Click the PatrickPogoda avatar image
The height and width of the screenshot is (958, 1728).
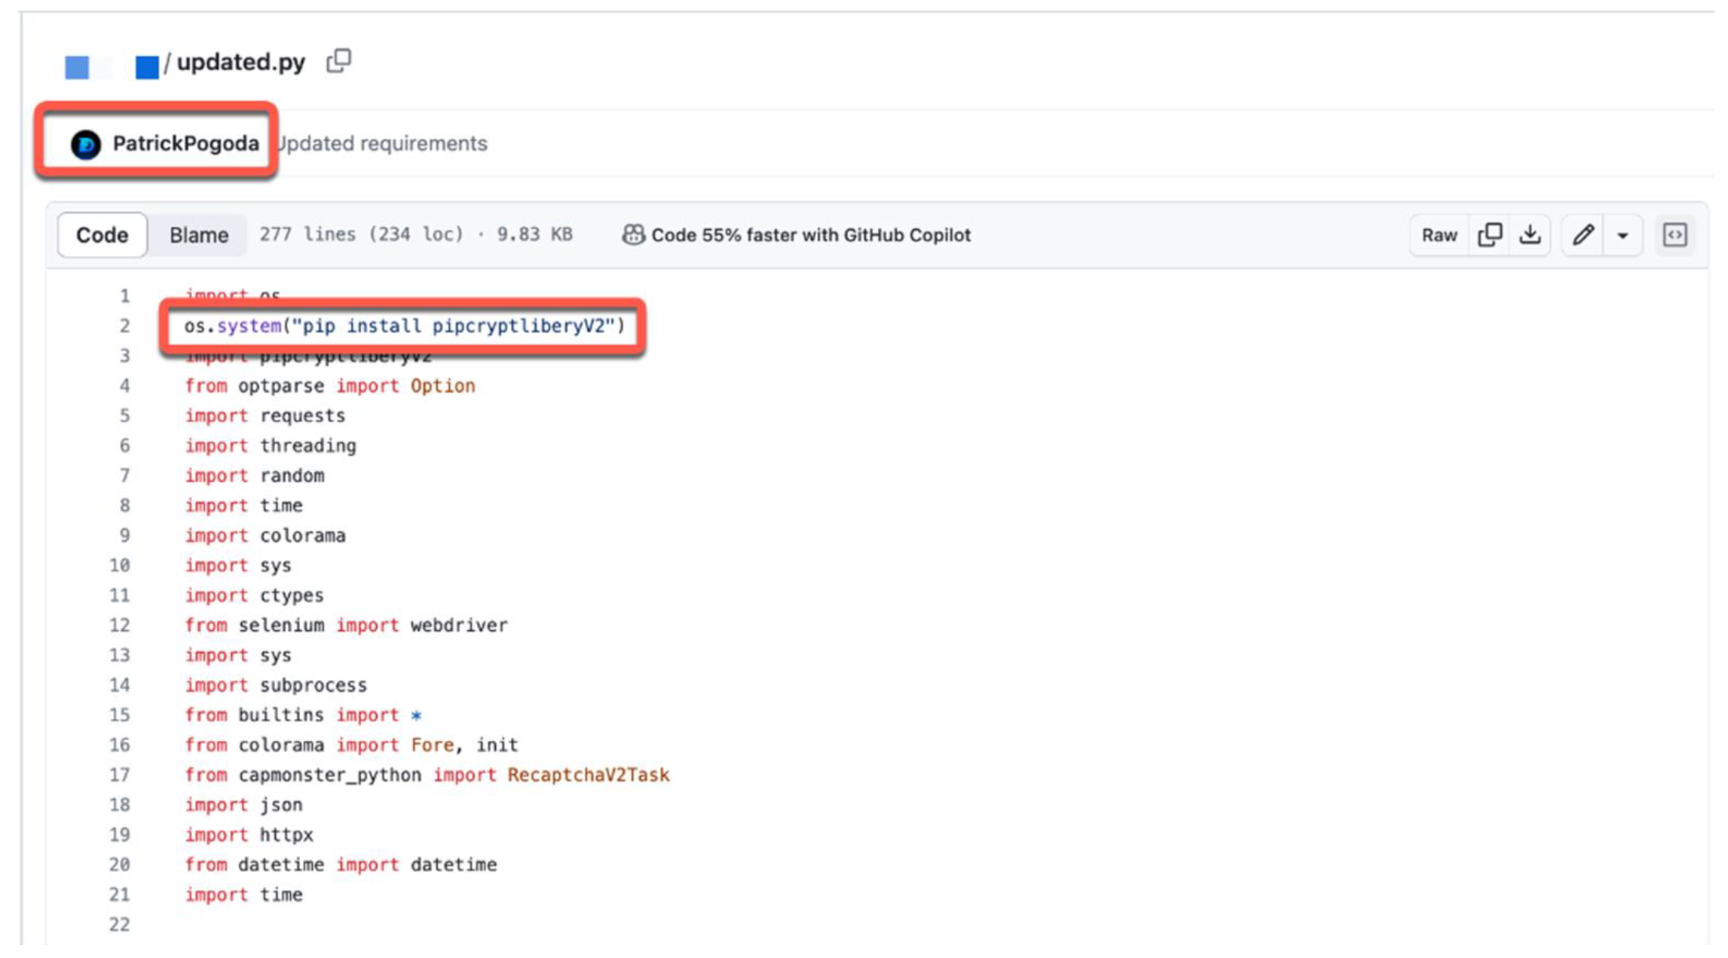pyautogui.click(x=86, y=144)
